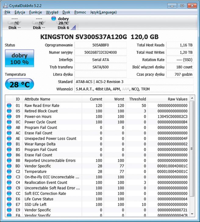This screenshot has height=222, width=200.
Task: Click the status orb for Uncorrectable Soft Read Error
Action: tap(9, 188)
